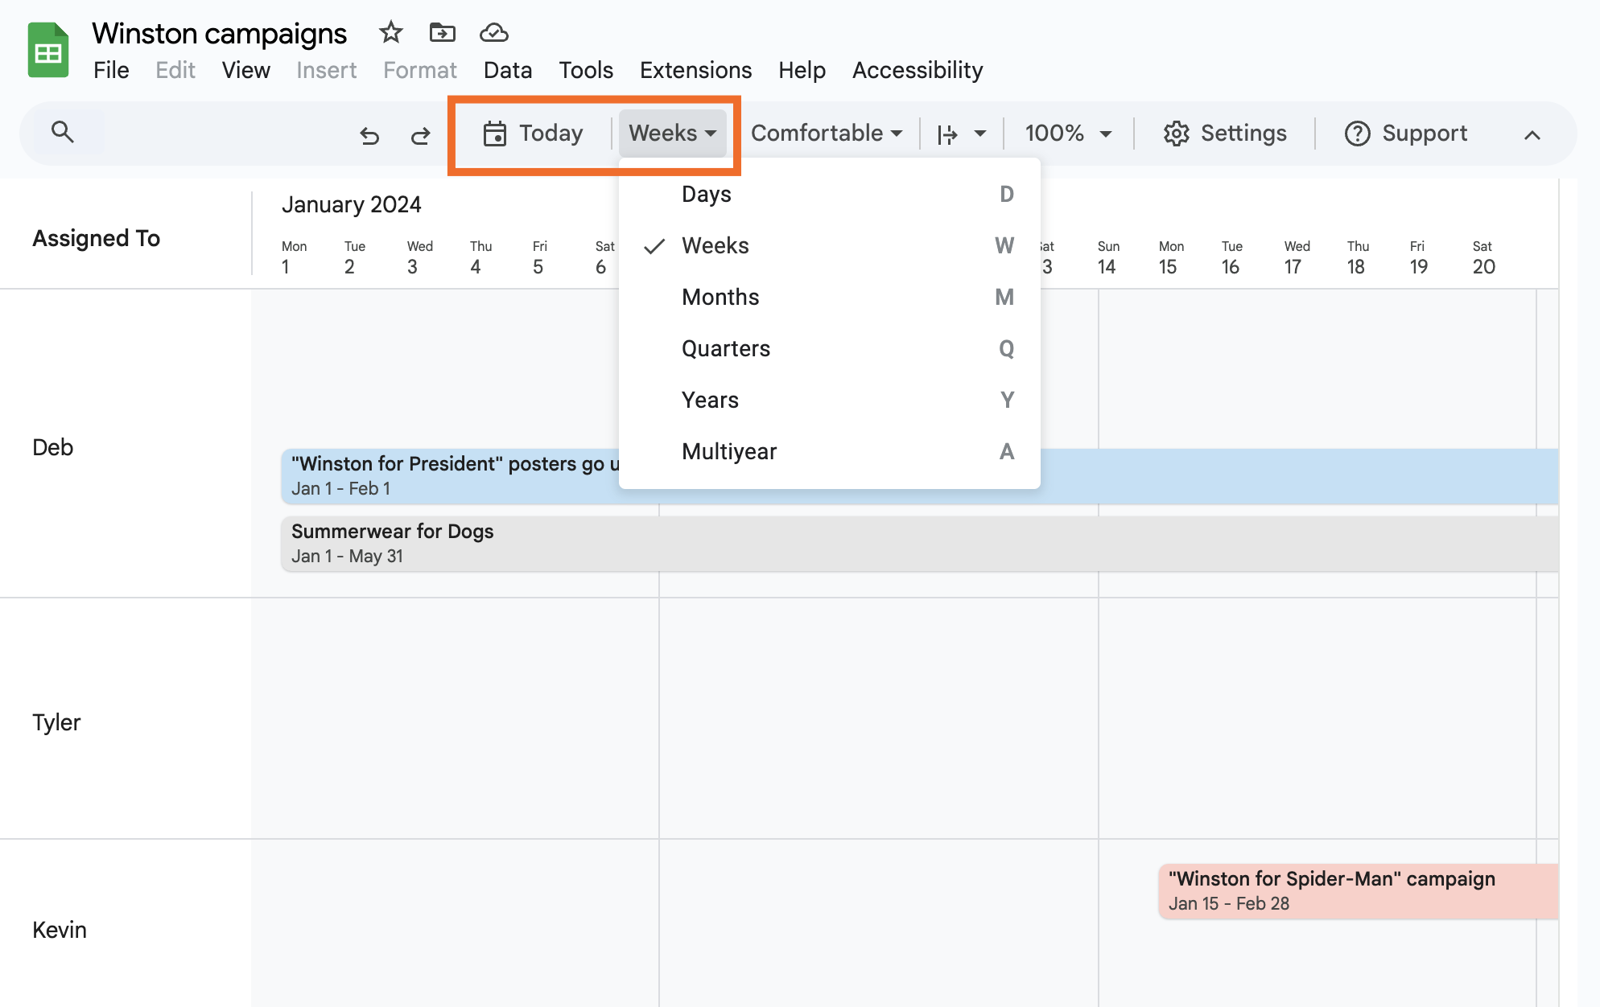This screenshot has height=1007, width=1600.
Task: Select the checked Weeks option
Action: 830,245
